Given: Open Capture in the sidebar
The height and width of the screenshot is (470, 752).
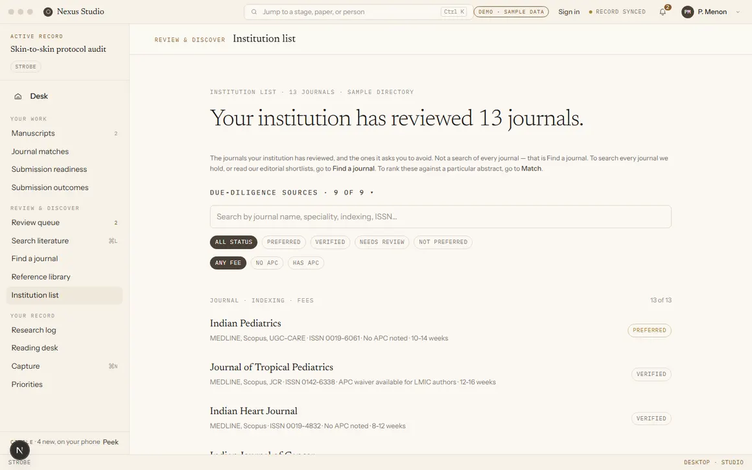Looking at the screenshot, I should click(64, 366).
